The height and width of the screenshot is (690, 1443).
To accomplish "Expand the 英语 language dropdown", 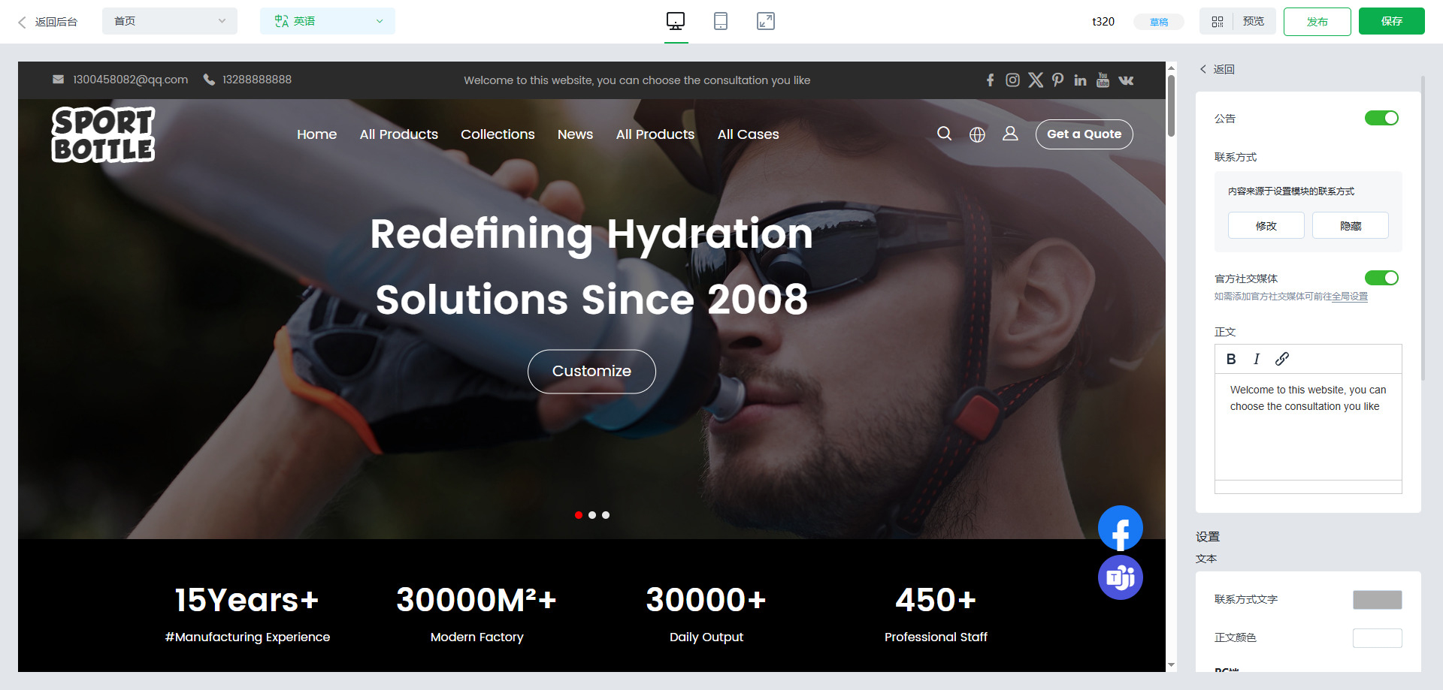I will point(327,21).
